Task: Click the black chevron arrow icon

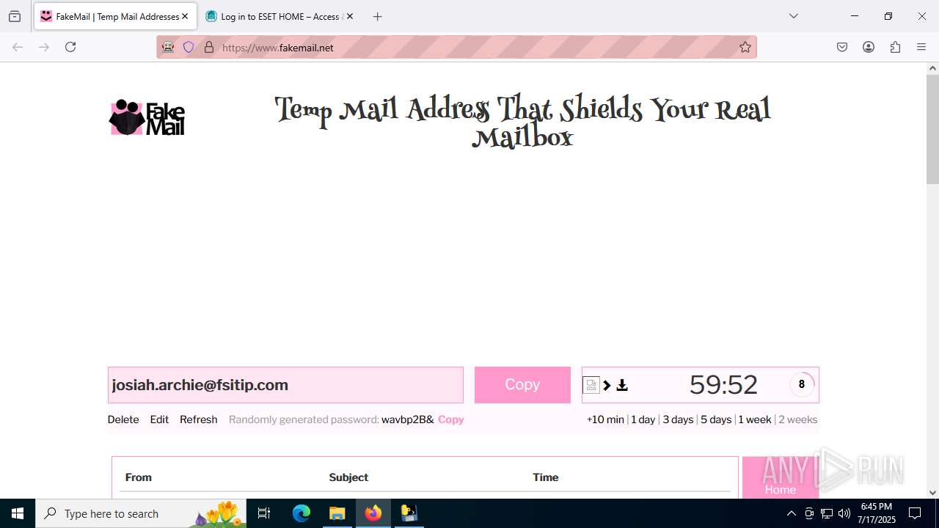Action: coord(607,385)
